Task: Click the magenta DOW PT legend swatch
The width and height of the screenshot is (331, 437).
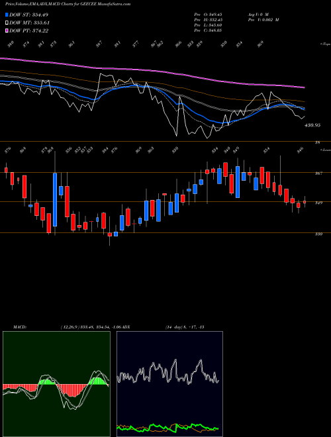Action: (7, 30)
